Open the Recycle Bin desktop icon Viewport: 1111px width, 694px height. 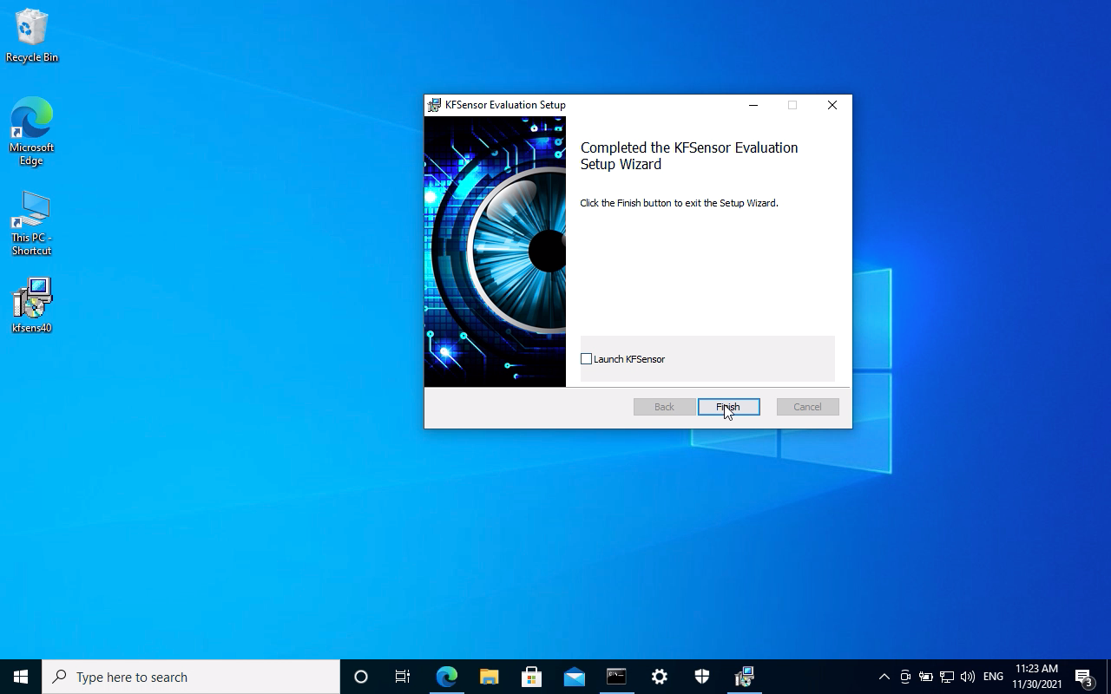32,35
